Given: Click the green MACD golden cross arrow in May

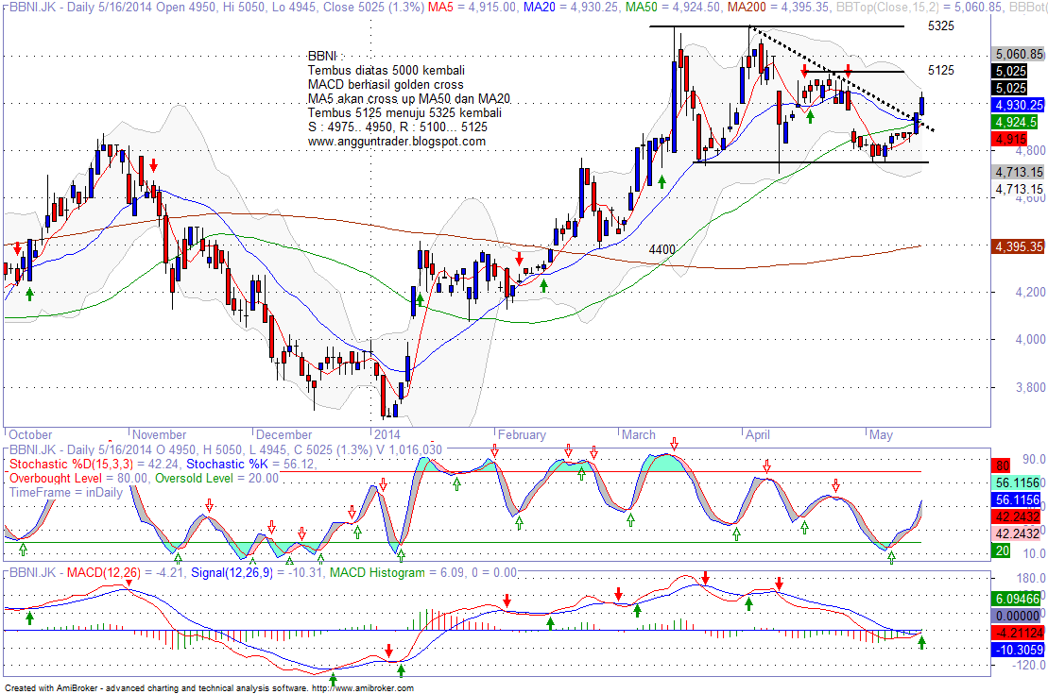Looking at the screenshot, I should [x=921, y=643].
